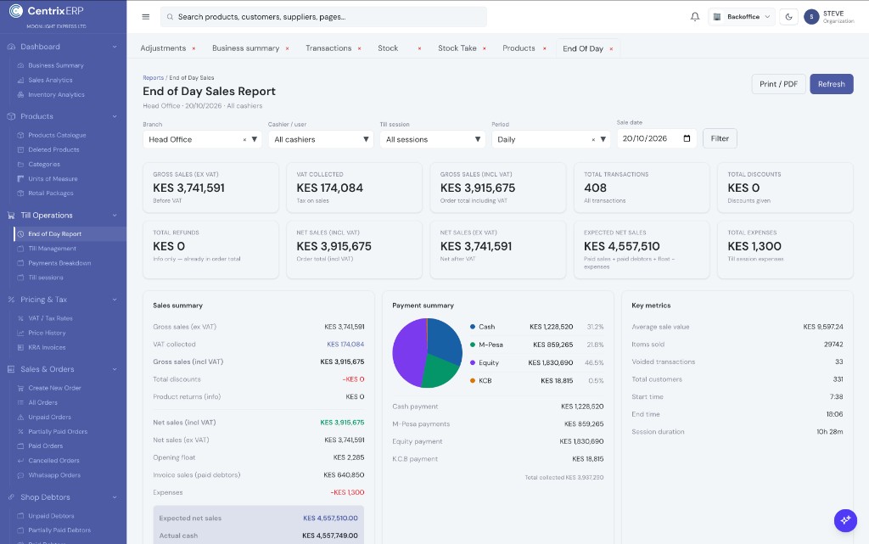Click the Filter button
This screenshot has width=869, height=544.
tap(720, 138)
